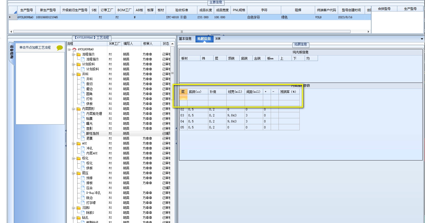Switch to the BOM tab
The width and height of the screenshot is (425, 223).
(x=218, y=39)
